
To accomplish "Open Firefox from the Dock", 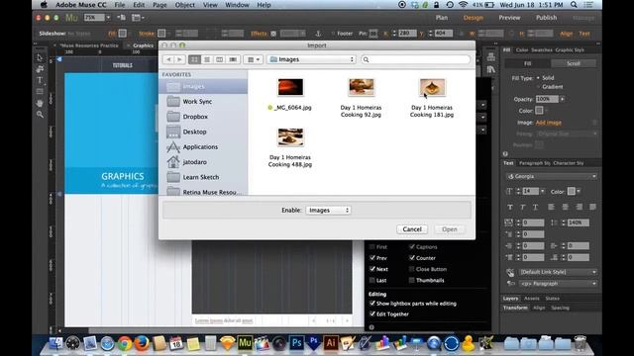I will pos(142,343).
